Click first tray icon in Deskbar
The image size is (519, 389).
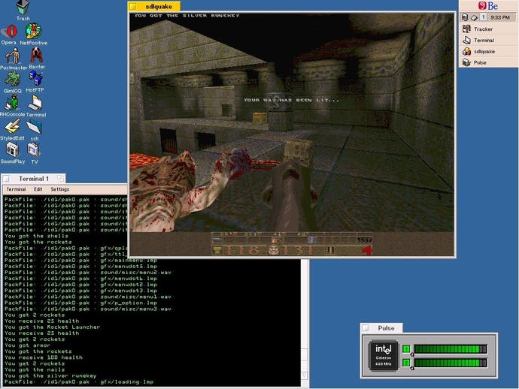[465, 17]
